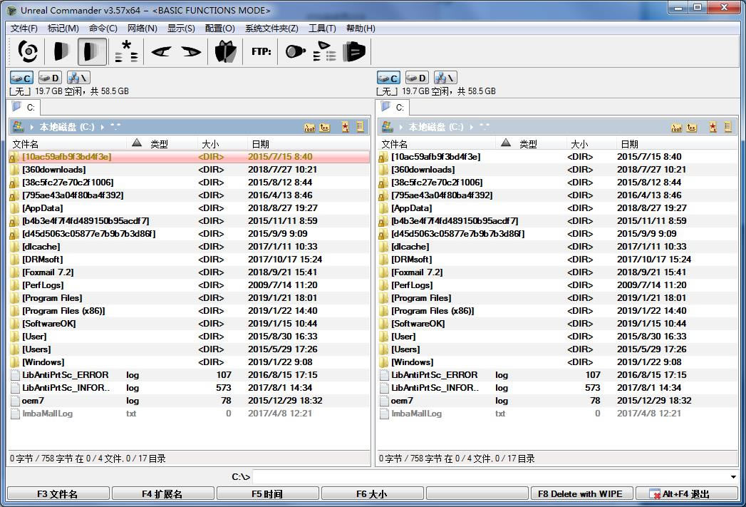
Task: Open the 网络(N) menu
Action: coord(143,28)
